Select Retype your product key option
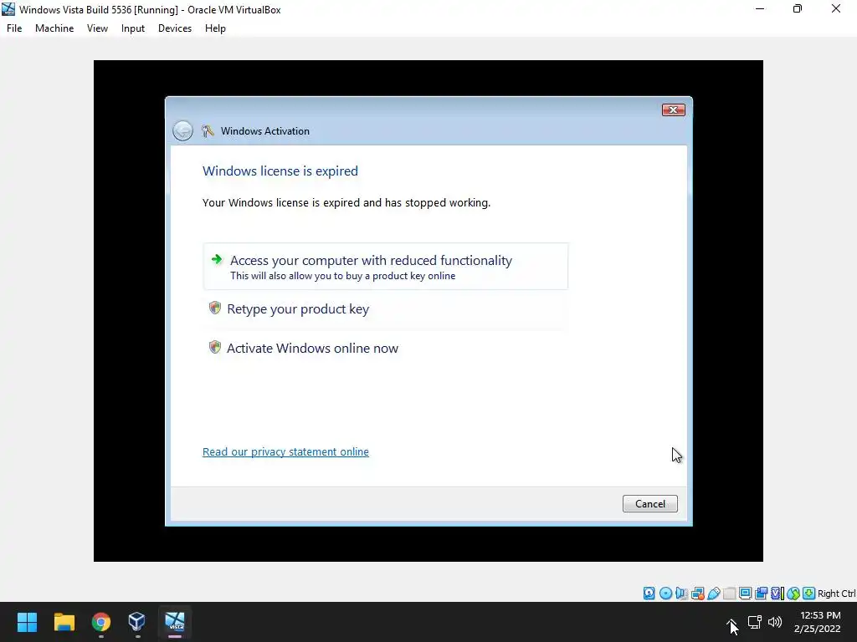857x642 pixels. [385, 309]
